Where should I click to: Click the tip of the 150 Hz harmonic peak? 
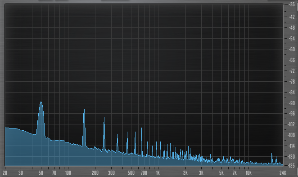click(84, 109)
